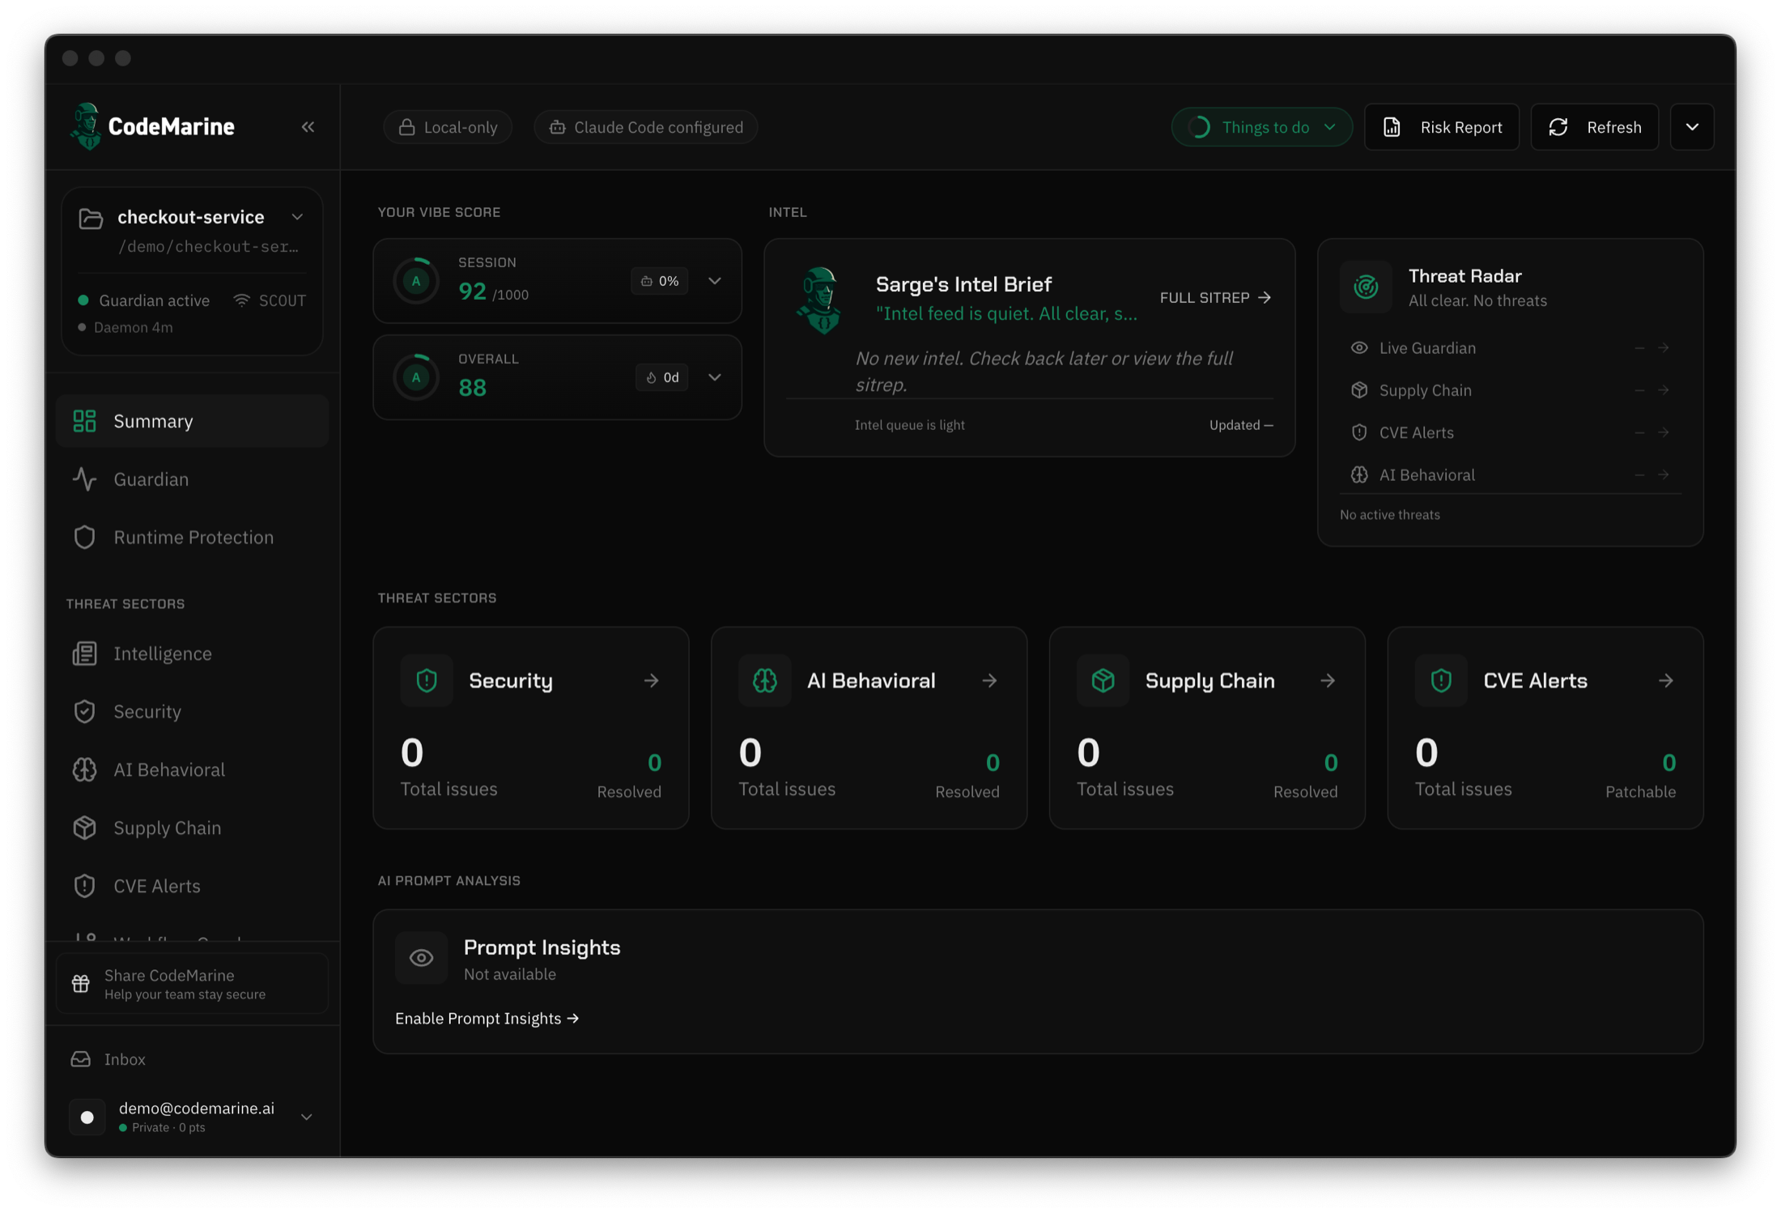Click Enable Prompt Insights link

(x=487, y=1019)
